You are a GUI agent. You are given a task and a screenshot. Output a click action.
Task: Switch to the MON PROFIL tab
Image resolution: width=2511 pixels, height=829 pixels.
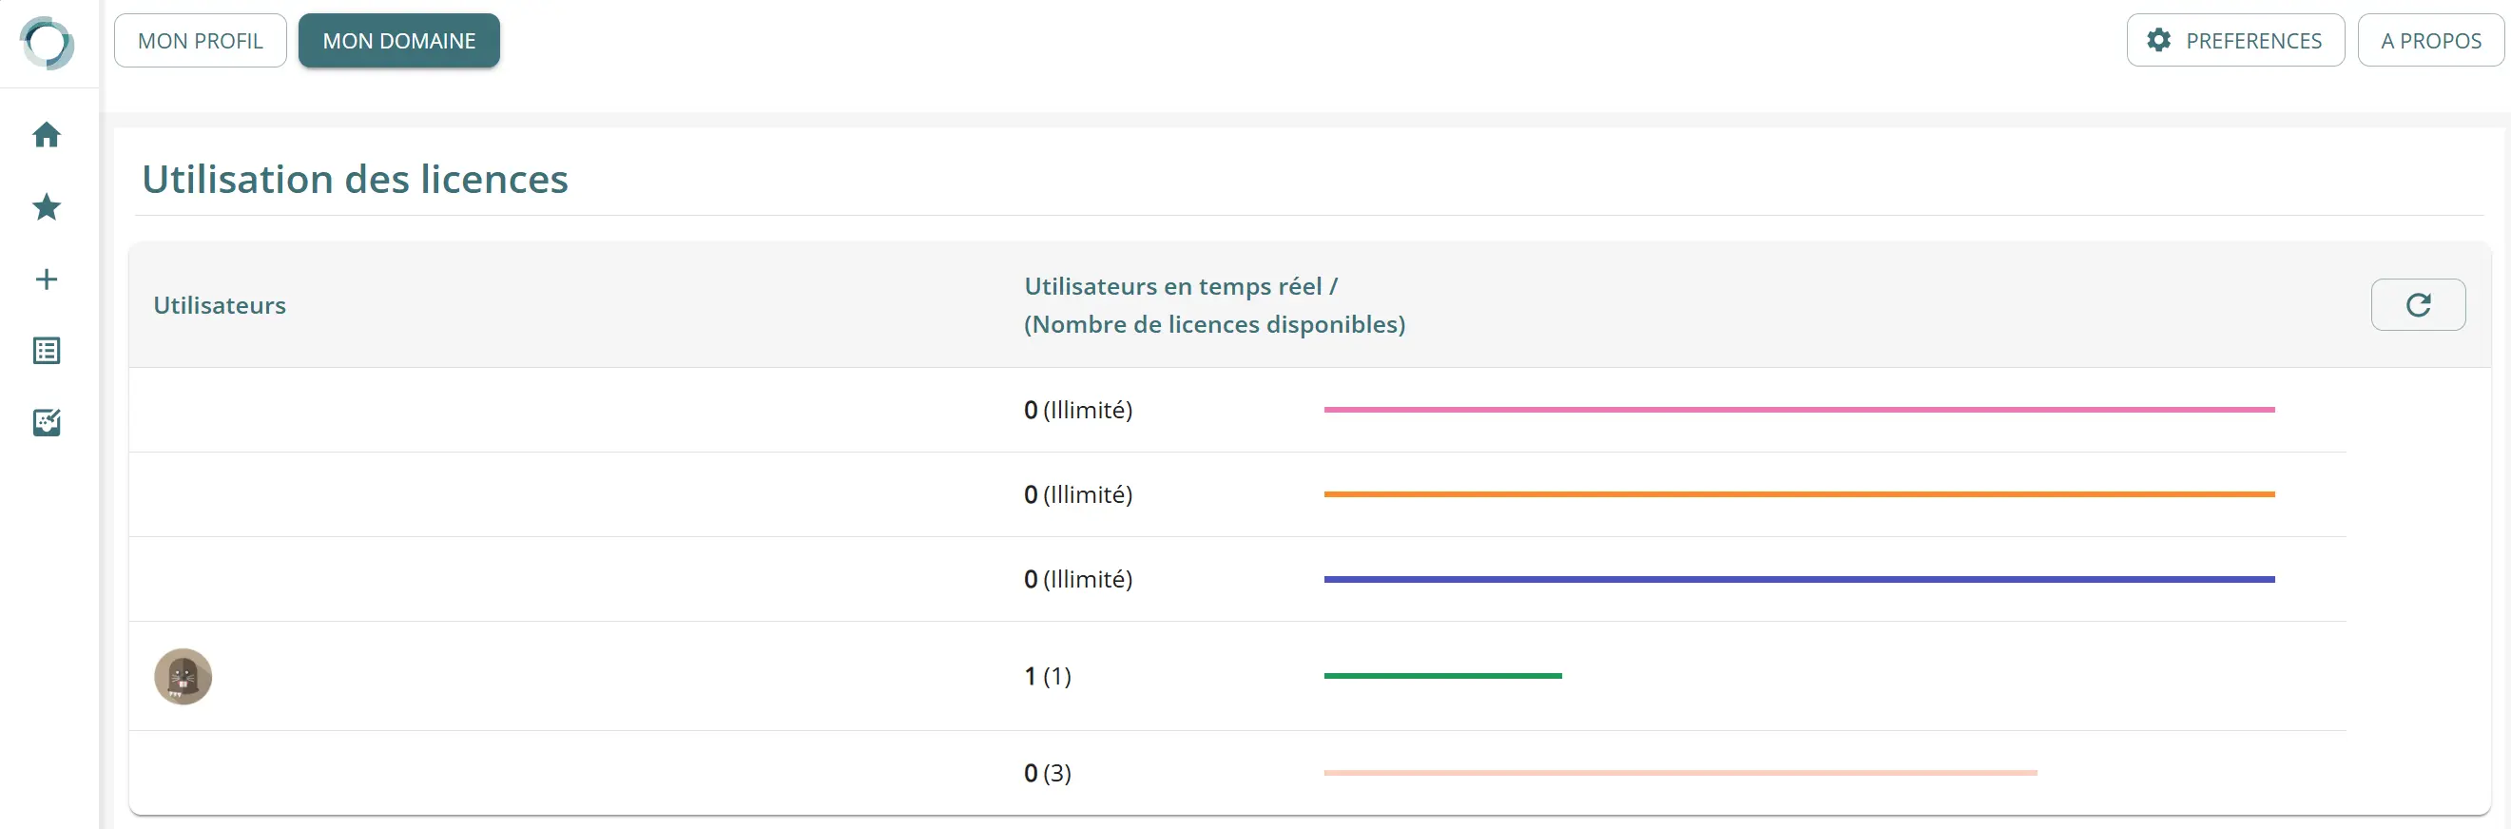tap(200, 41)
